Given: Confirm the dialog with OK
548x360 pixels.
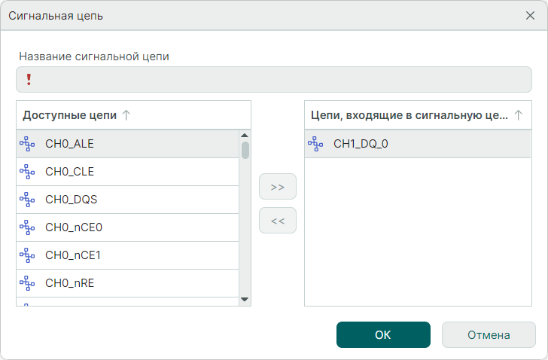Looking at the screenshot, I should (x=383, y=335).
